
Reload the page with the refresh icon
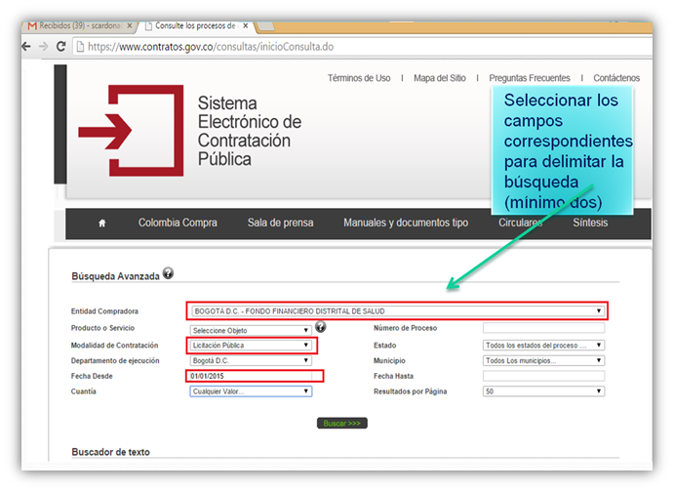tap(61, 47)
